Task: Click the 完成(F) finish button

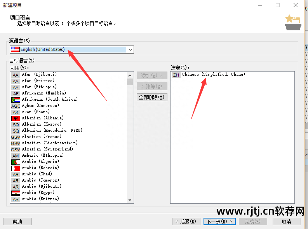Action: [253, 222]
